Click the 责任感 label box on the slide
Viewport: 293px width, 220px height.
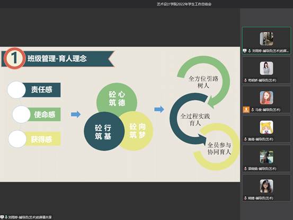(x=41, y=90)
